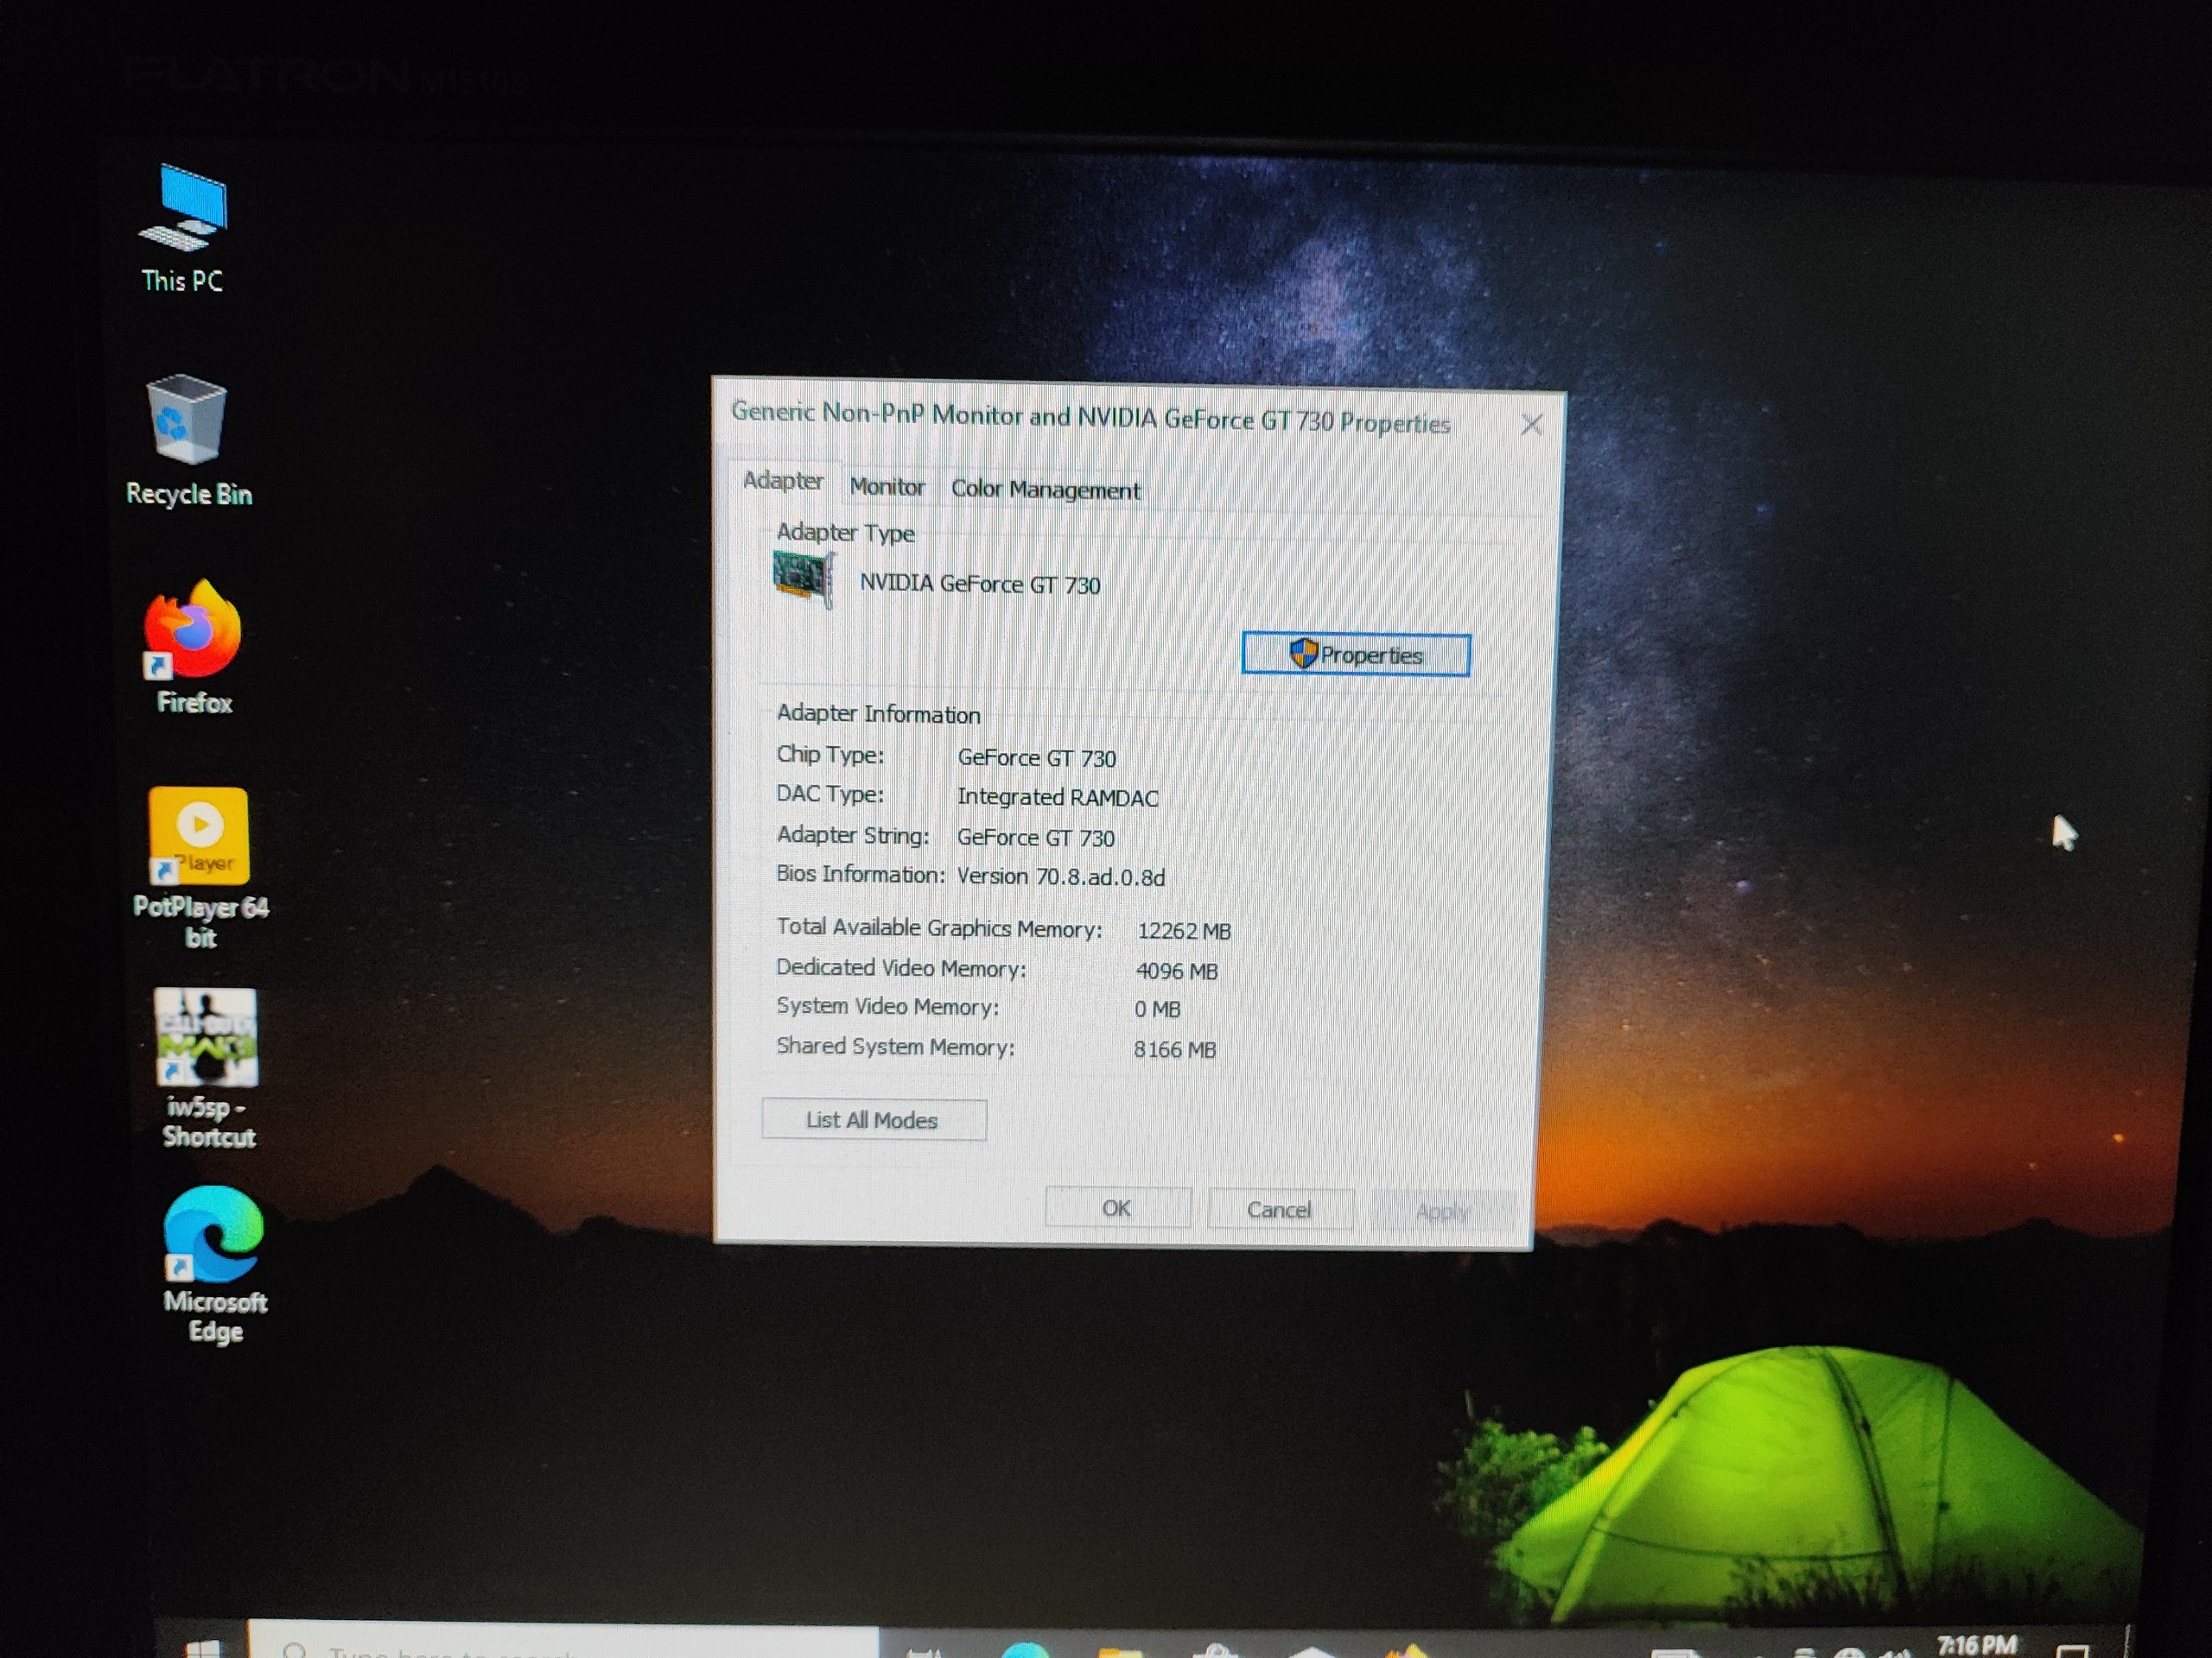Image resolution: width=2212 pixels, height=1658 pixels.
Task: Click the 'Chip Type:' label
Action: (830, 755)
